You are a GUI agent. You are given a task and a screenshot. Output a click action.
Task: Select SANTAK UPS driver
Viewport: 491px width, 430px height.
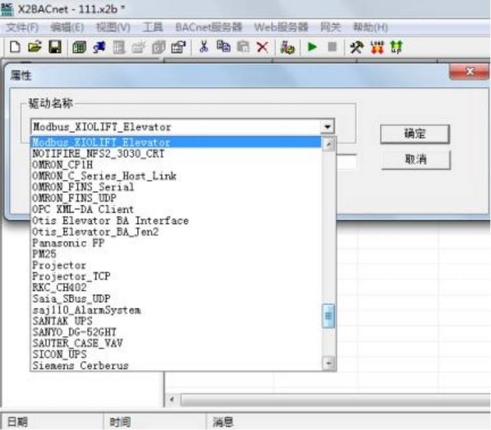[176, 321]
